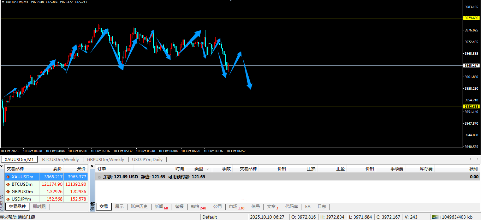
Task: Click the GBPUSDm symbol arrow icon
Action: [8, 192]
